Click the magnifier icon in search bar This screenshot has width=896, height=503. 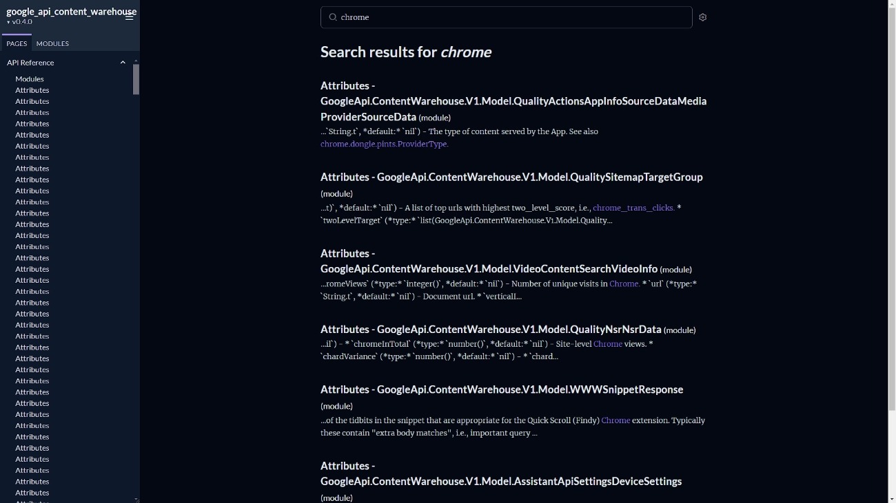tap(333, 17)
